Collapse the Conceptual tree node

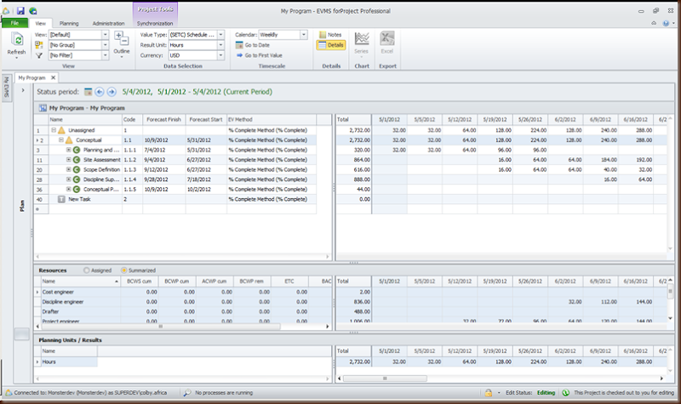(x=60, y=139)
